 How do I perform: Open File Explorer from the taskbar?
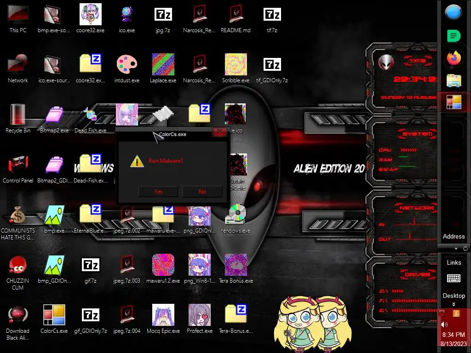click(454, 80)
